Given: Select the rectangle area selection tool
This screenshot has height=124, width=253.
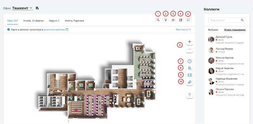Looking at the screenshot, I should tap(189, 75).
